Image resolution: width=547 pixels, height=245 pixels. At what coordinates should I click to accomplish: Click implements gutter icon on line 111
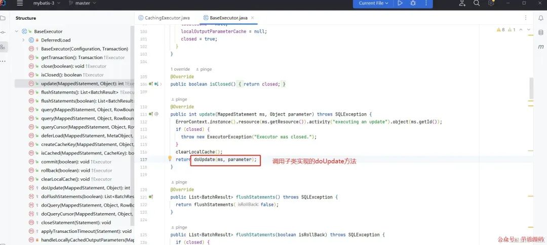(151, 114)
